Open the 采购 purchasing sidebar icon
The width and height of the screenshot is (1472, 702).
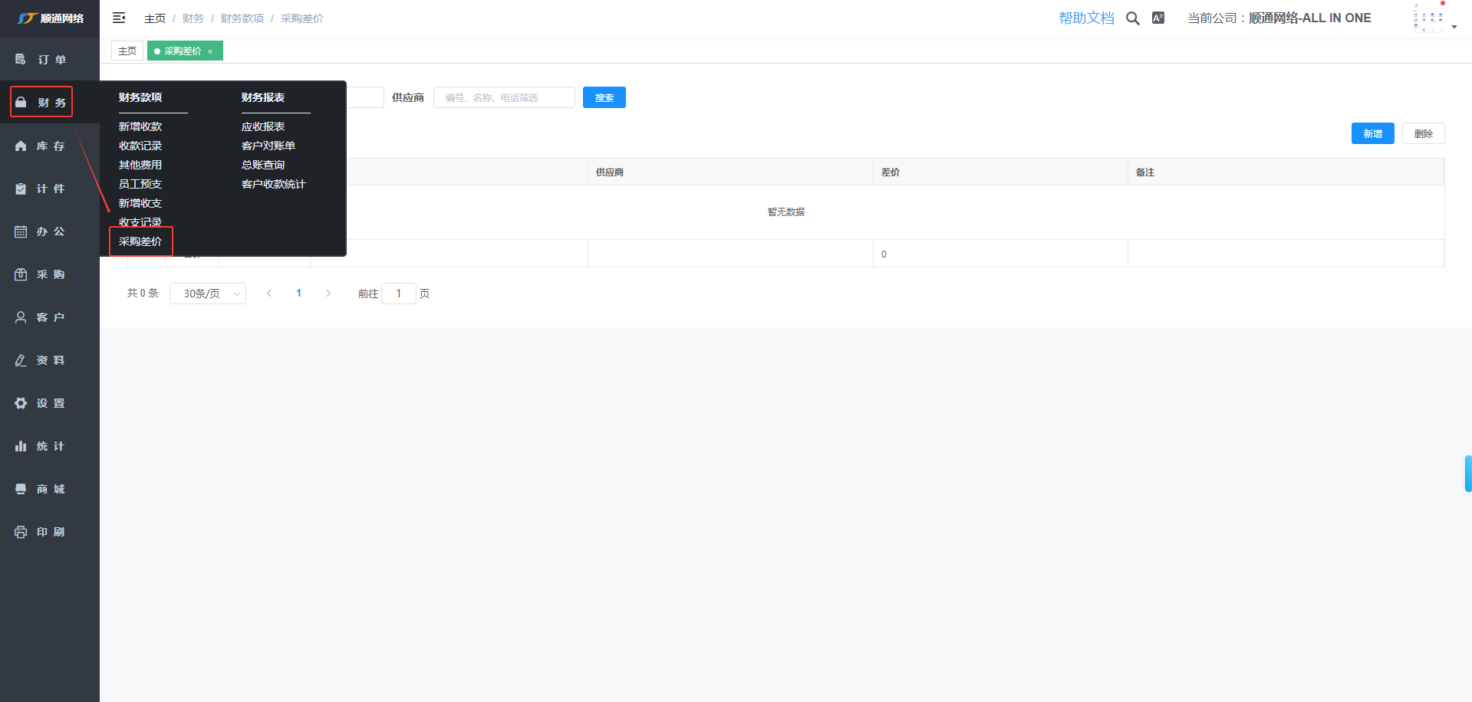point(21,274)
